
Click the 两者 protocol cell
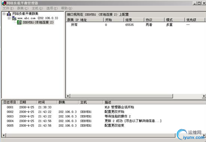coord(149,25)
